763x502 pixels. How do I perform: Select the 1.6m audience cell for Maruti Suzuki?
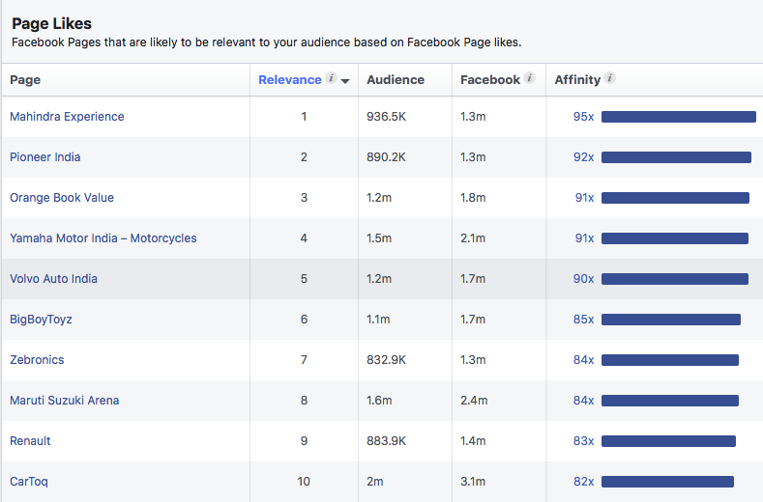379,401
